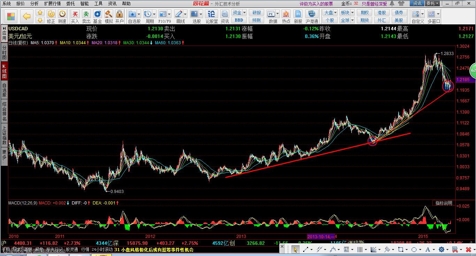Image resolution: width=476 pixels, height=256 pixels.
Task: Open drawing toolbar gear settings
Action: (x=442, y=249)
